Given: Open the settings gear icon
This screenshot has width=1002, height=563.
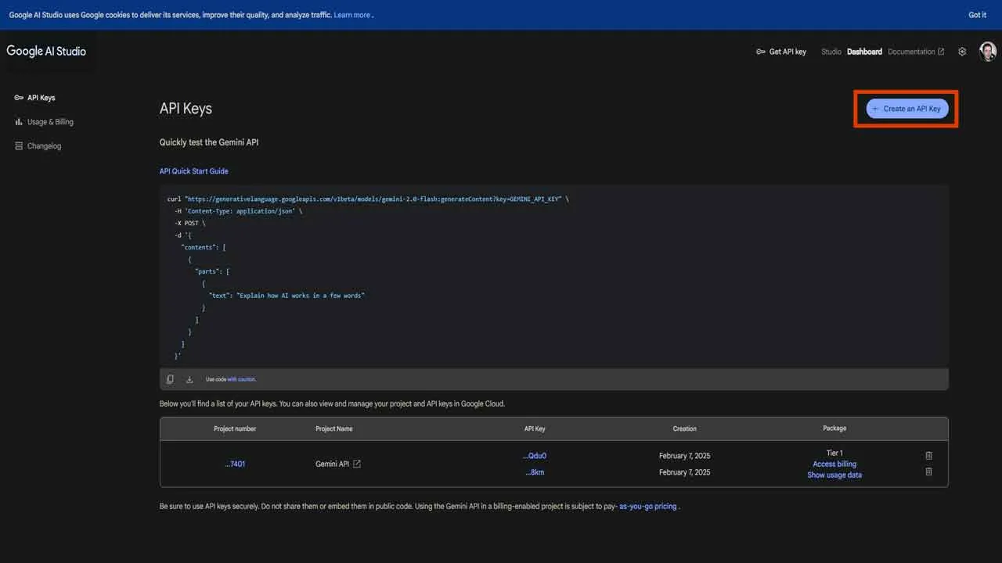Looking at the screenshot, I should [x=962, y=52].
